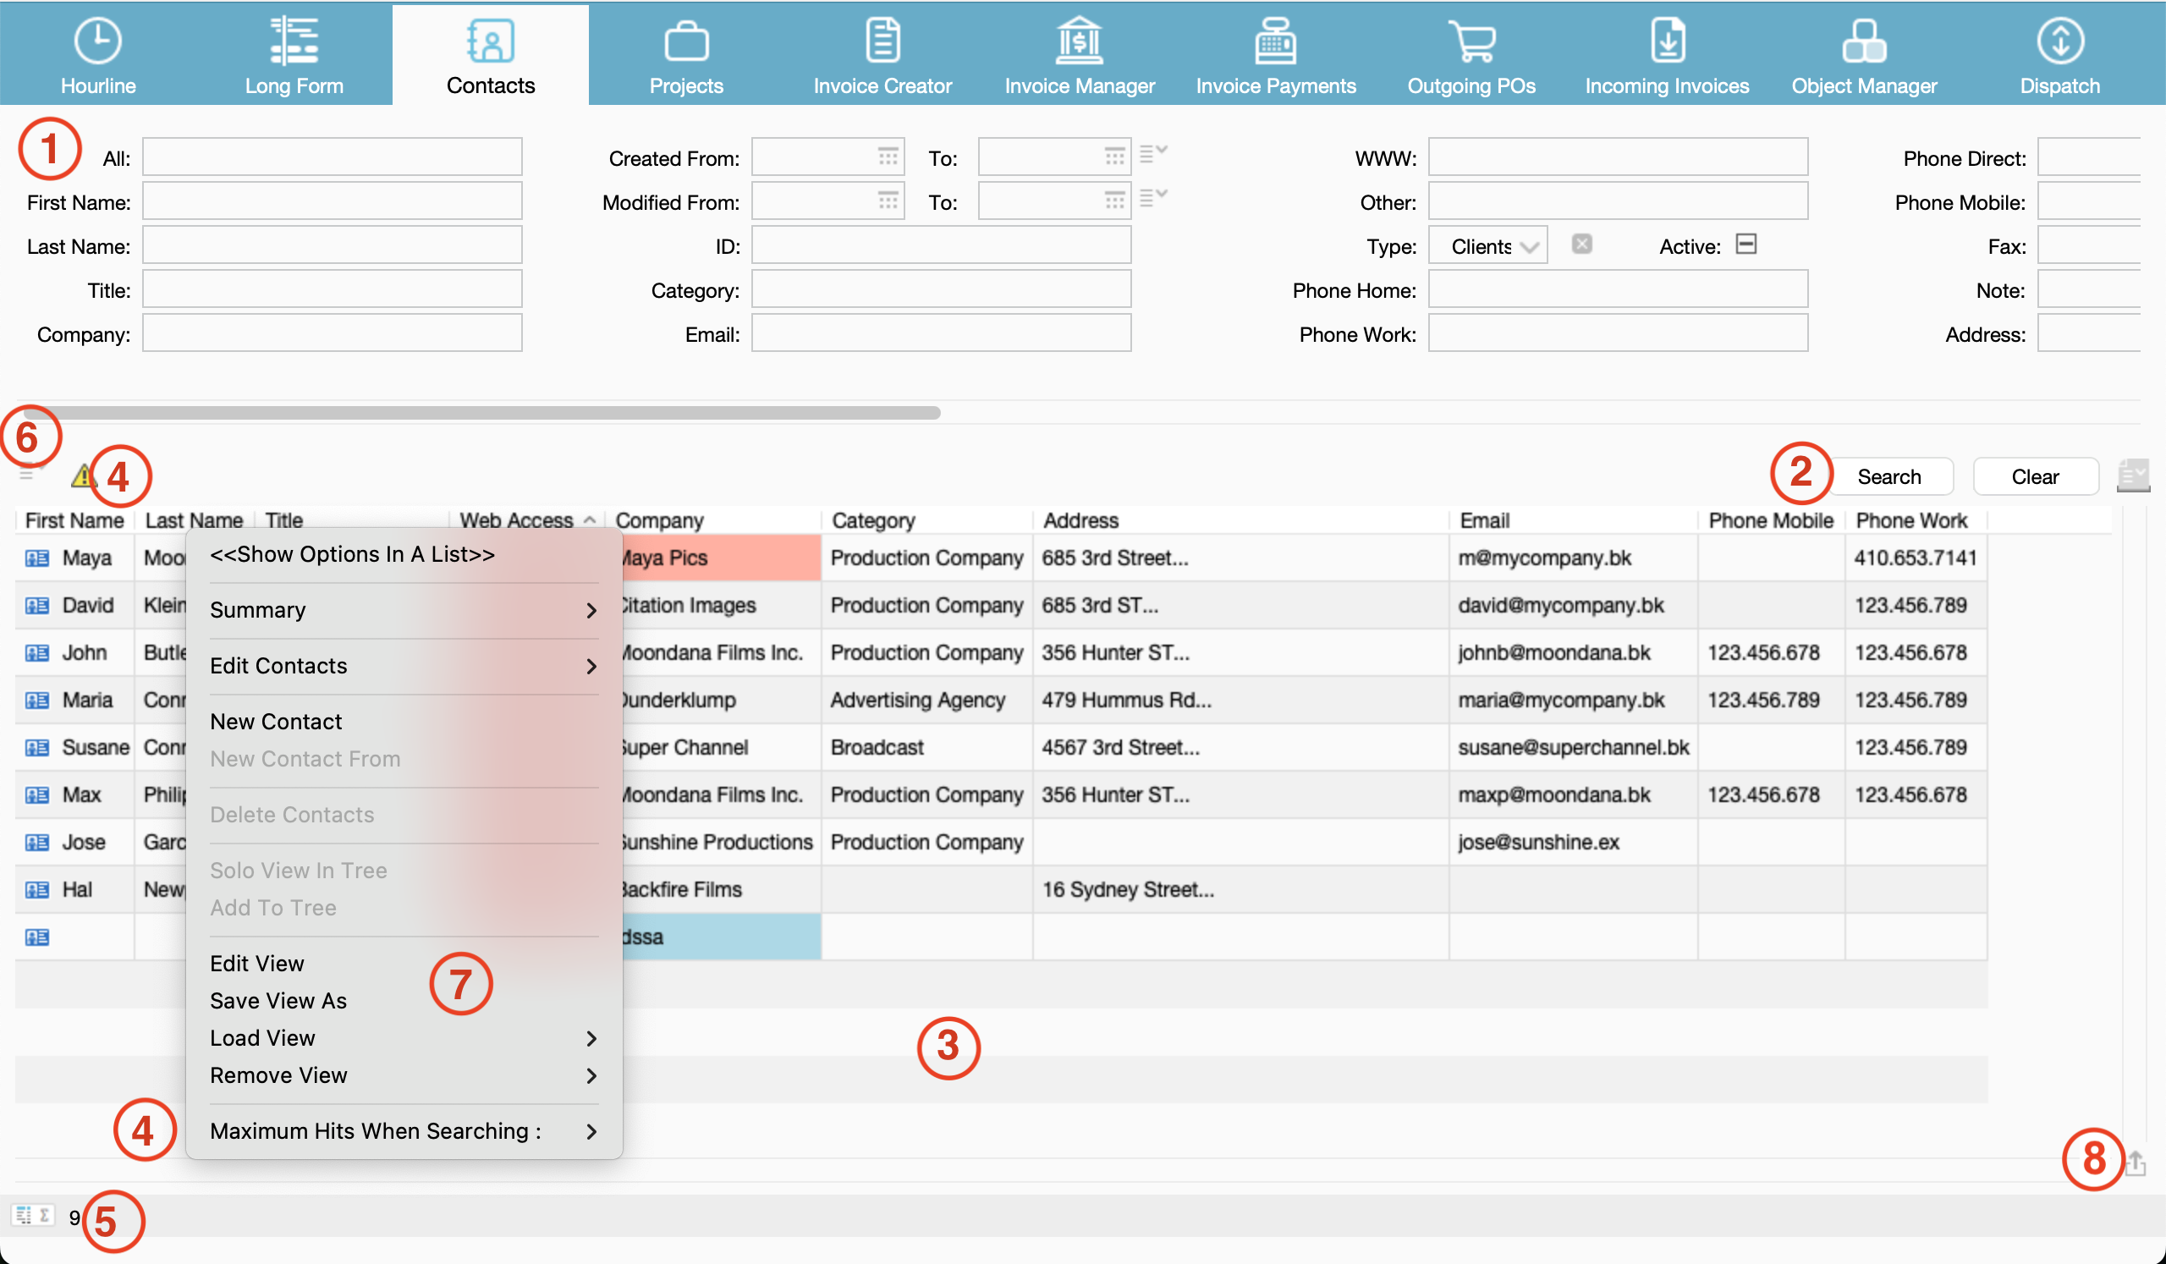Select New Contact from context menu
The width and height of the screenshot is (2166, 1264).
[x=276, y=722]
